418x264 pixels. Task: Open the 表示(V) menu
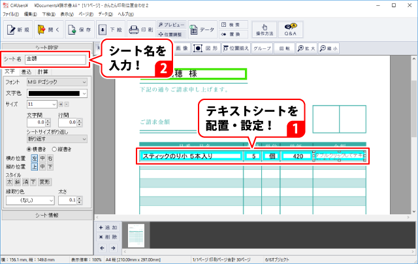pyautogui.click(x=67, y=14)
